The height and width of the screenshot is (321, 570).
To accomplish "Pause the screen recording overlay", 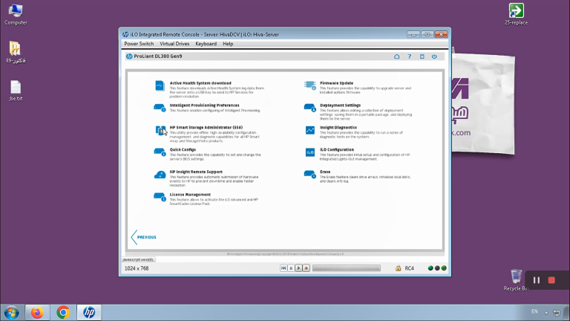I will coord(536,280).
